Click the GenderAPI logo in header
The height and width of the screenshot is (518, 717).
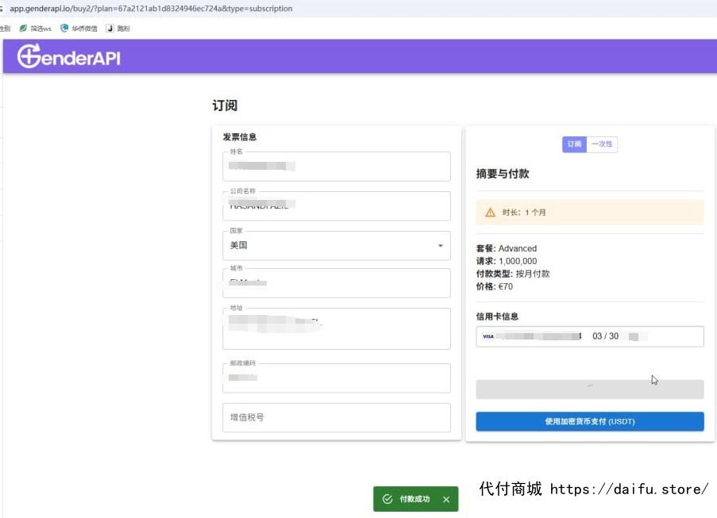point(68,56)
